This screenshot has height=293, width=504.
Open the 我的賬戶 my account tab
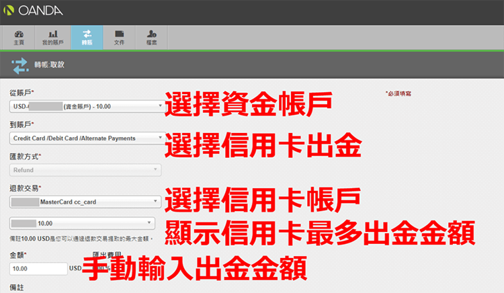52,38
